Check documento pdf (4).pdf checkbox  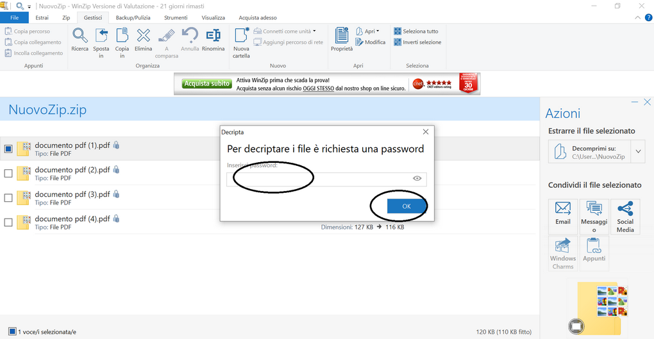click(x=8, y=222)
